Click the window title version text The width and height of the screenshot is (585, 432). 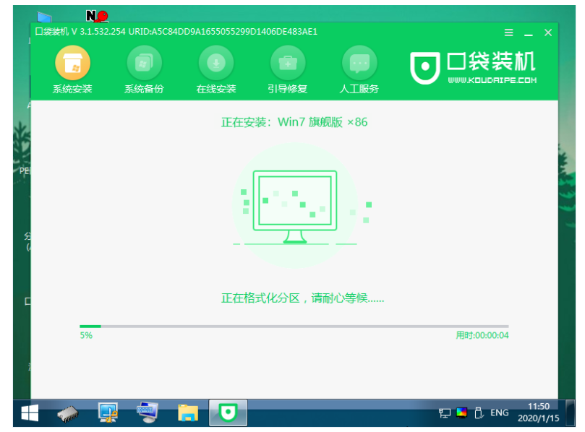[x=176, y=32]
